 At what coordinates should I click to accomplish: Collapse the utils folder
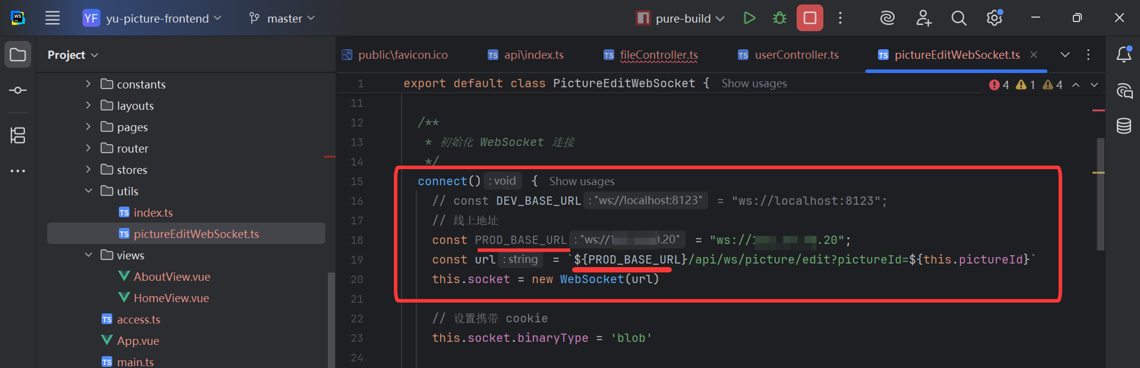coord(89,191)
